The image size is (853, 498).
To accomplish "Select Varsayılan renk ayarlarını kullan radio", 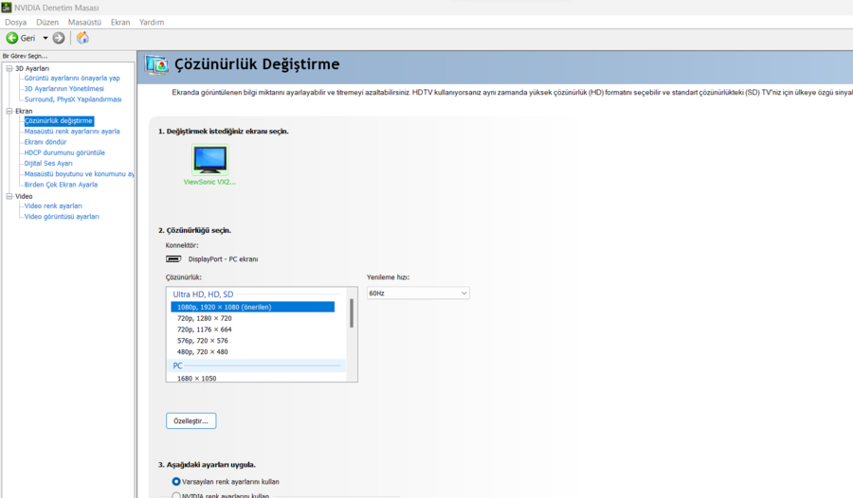I will coord(176,482).
